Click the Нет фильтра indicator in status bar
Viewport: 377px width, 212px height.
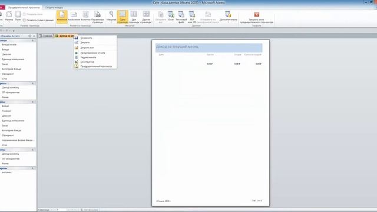(x=89, y=210)
